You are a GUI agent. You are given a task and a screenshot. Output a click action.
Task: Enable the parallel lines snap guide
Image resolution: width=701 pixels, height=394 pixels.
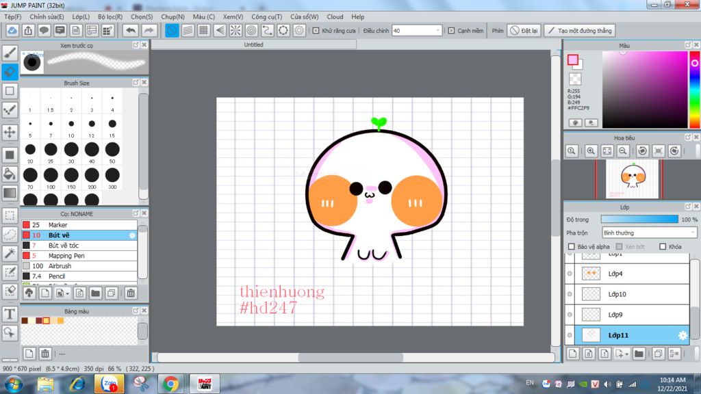click(188, 30)
